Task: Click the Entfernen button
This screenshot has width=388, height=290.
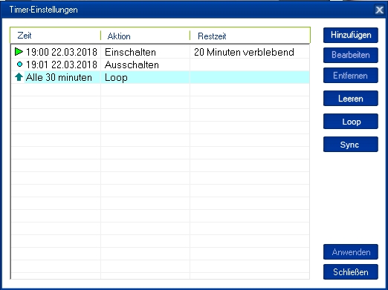Action: 351,76
